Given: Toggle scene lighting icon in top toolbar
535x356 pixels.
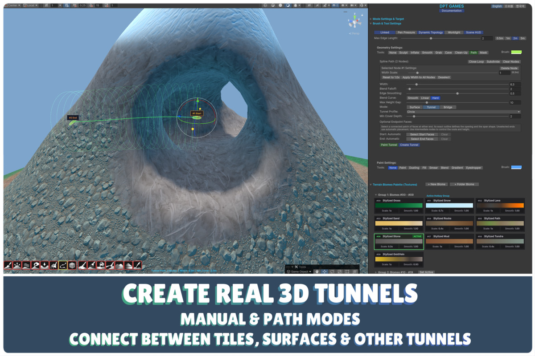Looking at the screenshot, I should pyautogui.click(x=288, y=5).
